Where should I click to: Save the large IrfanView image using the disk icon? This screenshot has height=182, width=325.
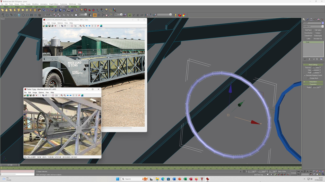click(50, 26)
